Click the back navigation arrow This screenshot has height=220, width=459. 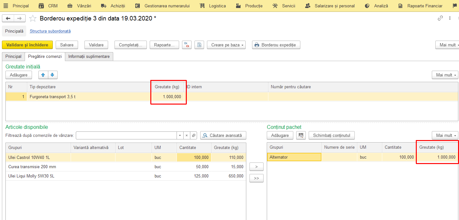pyautogui.click(x=8, y=18)
